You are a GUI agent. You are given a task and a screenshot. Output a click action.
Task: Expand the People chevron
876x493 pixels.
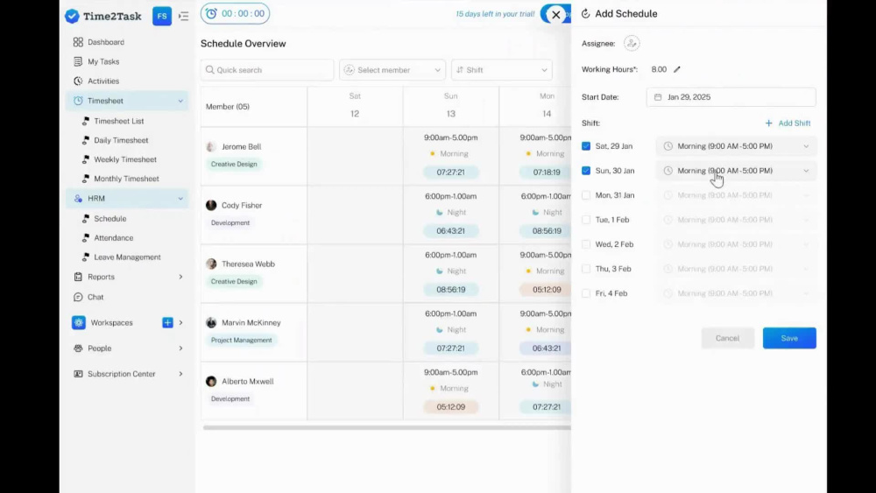[180, 349]
